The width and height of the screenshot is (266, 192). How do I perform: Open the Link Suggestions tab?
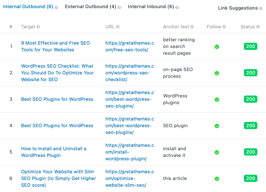tap(238, 8)
